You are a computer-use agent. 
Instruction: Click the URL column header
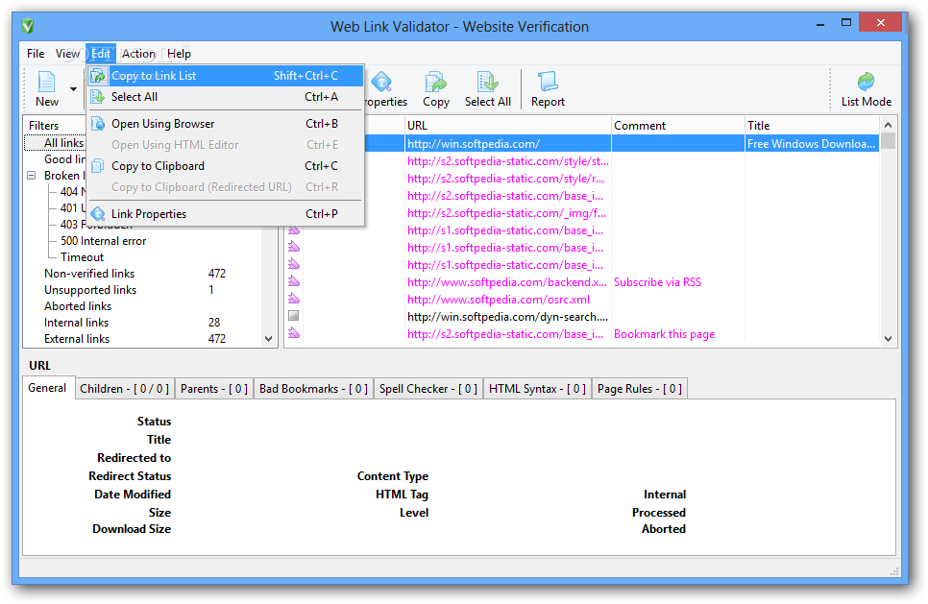pos(508,126)
